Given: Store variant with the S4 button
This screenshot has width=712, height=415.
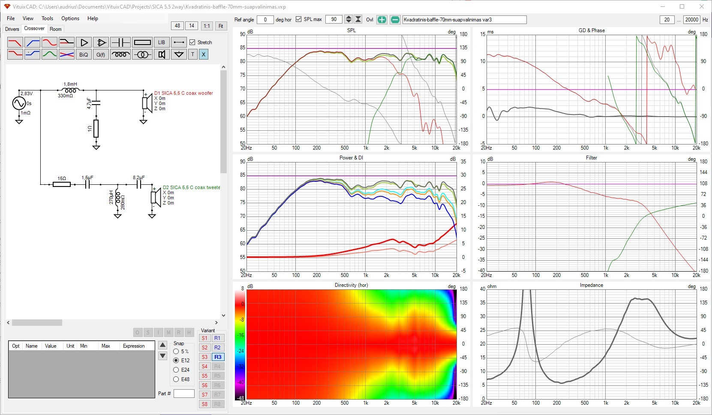Looking at the screenshot, I should pyautogui.click(x=204, y=367).
